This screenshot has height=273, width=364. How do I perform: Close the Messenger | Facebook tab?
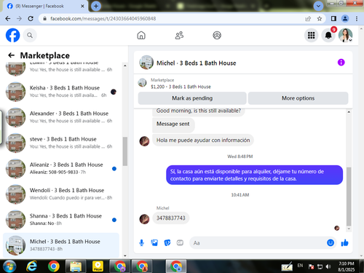82,6
